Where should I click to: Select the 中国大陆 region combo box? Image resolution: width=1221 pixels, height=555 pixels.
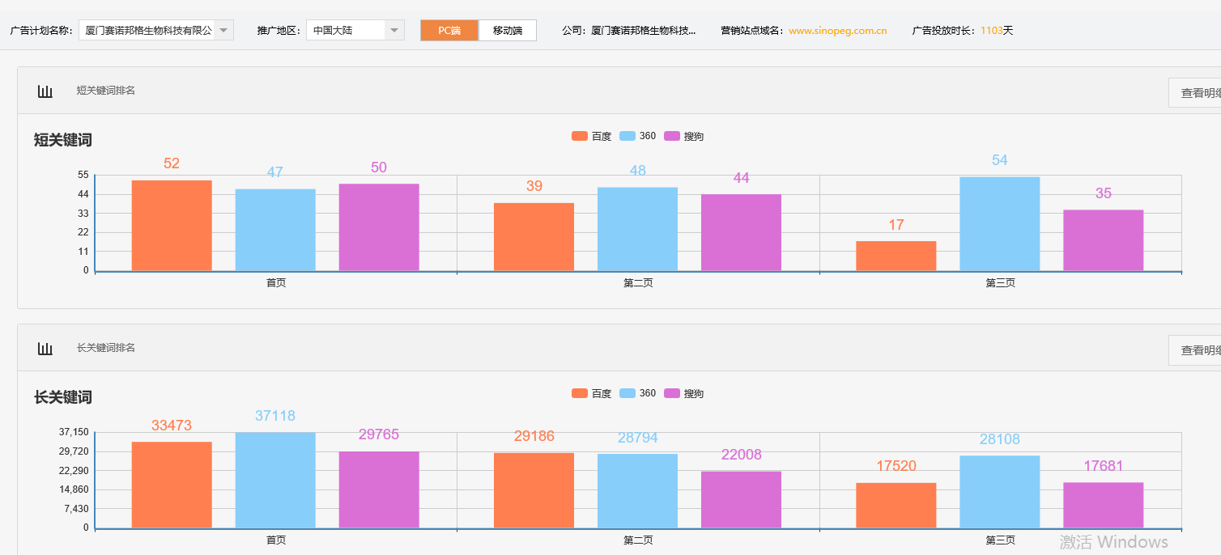345,31
